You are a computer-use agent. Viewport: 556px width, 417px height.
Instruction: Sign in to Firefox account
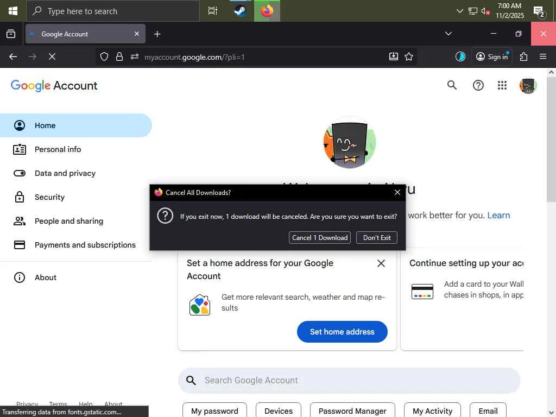click(x=492, y=56)
